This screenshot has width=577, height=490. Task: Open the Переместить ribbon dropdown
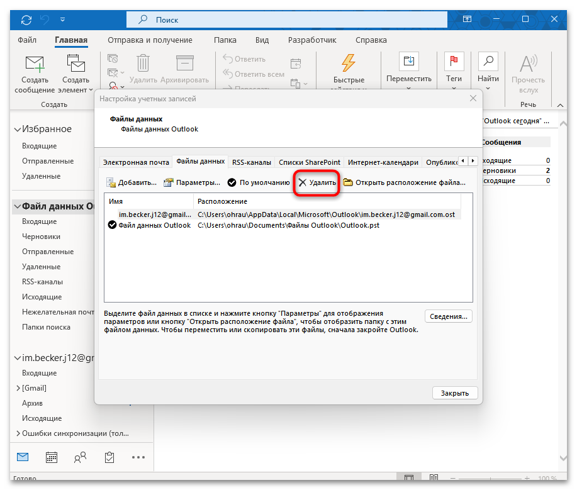pos(409,72)
